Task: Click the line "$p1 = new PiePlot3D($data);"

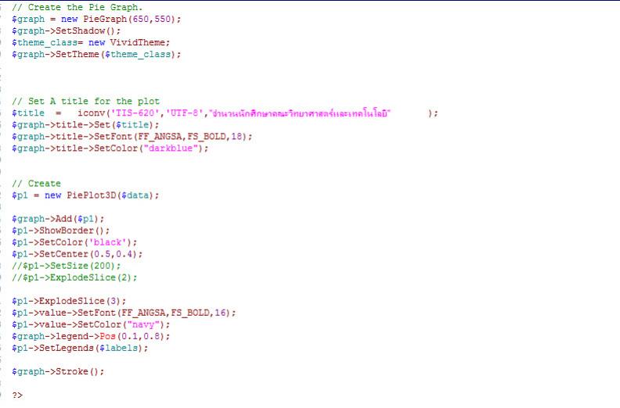Action: (x=85, y=195)
